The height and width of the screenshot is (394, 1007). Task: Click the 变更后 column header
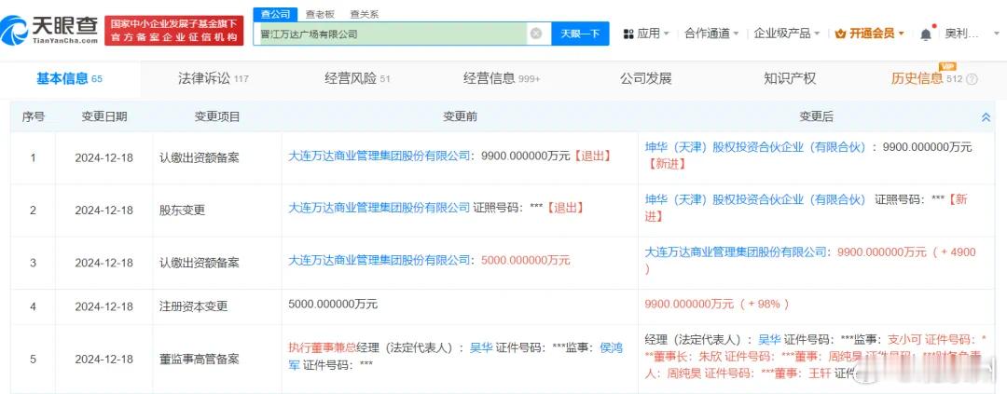(x=816, y=116)
